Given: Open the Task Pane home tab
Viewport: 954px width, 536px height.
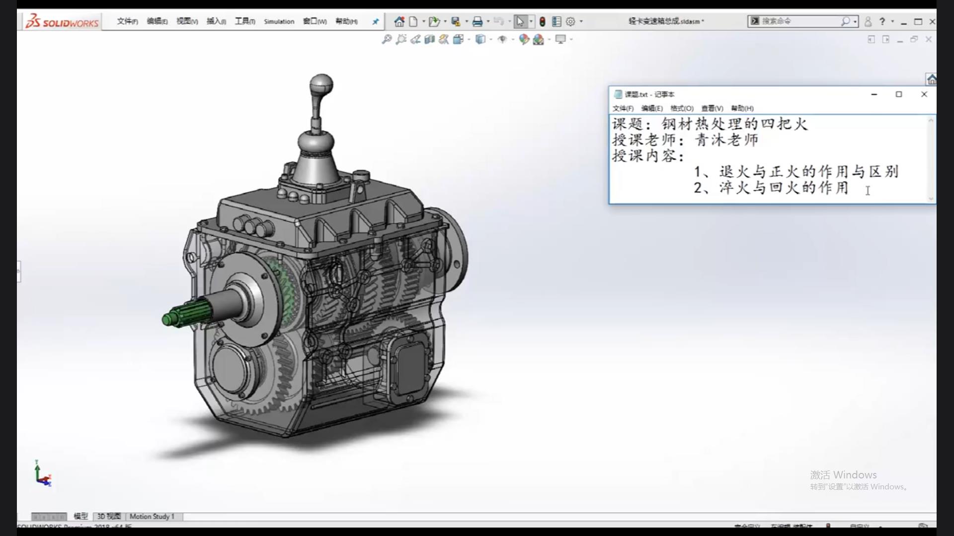Looking at the screenshot, I should coord(931,79).
